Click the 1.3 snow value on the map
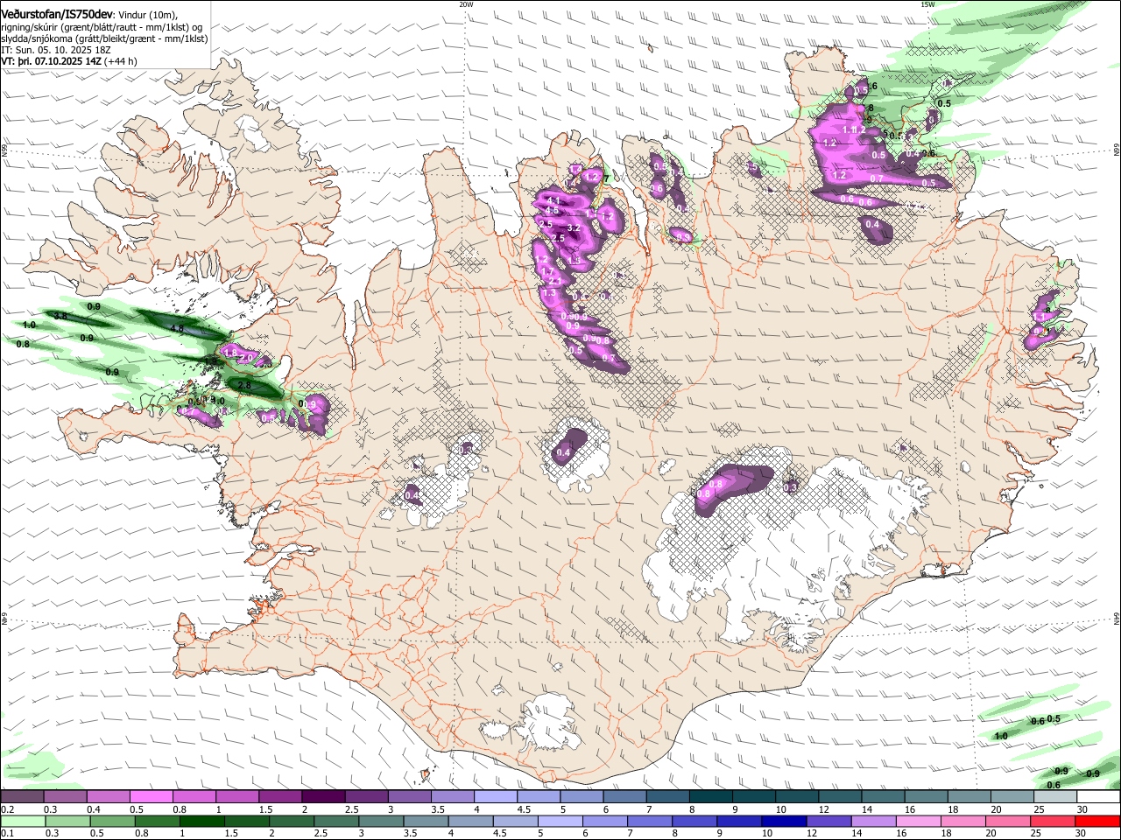 pos(549,293)
